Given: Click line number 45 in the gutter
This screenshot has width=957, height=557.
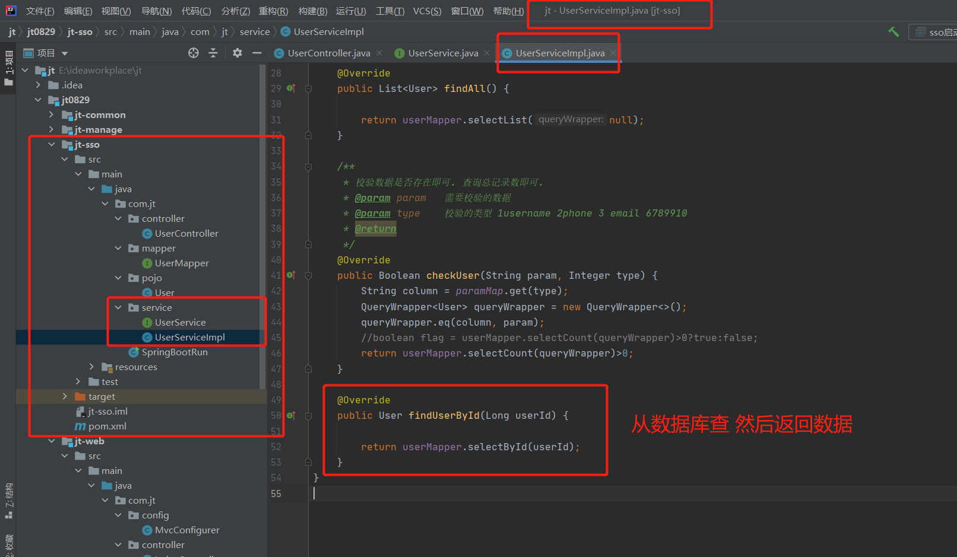Looking at the screenshot, I should [276, 338].
